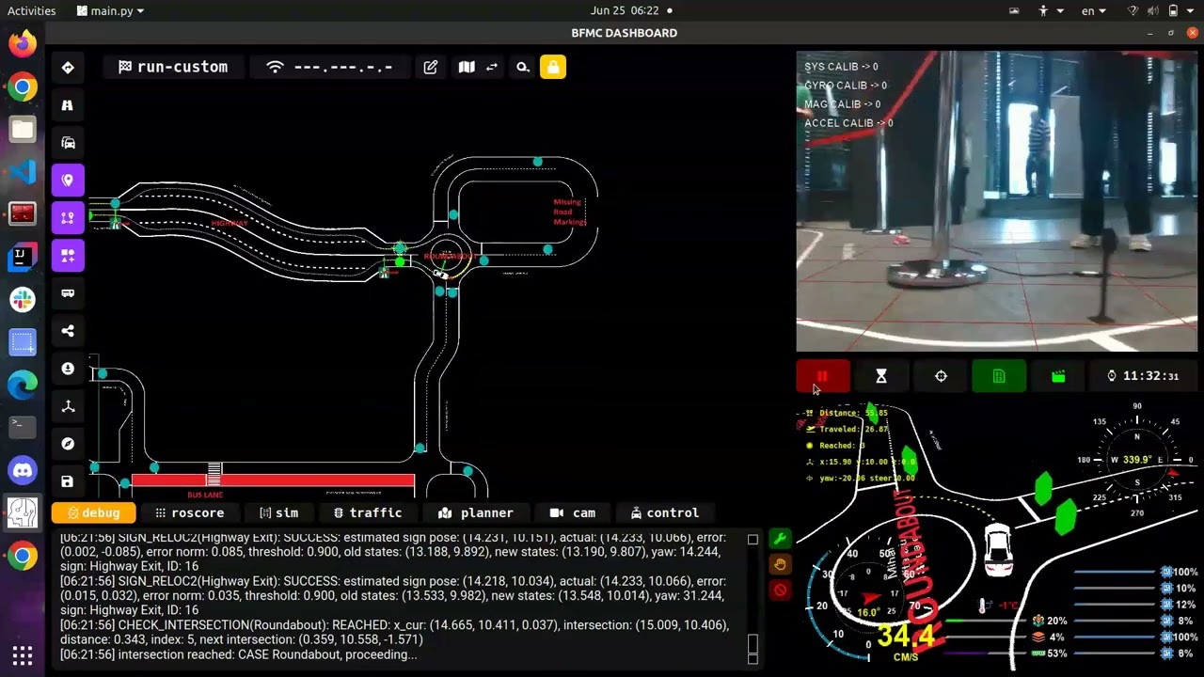
Task: Click the wifi IP address field
Action: coord(330,68)
